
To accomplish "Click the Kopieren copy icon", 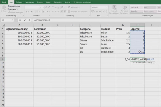I will coord(9,9).
